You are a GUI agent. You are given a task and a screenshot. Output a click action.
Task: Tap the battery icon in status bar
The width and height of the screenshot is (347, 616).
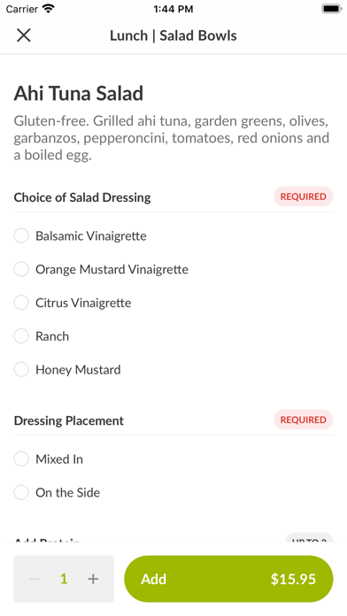tap(332, 9)
